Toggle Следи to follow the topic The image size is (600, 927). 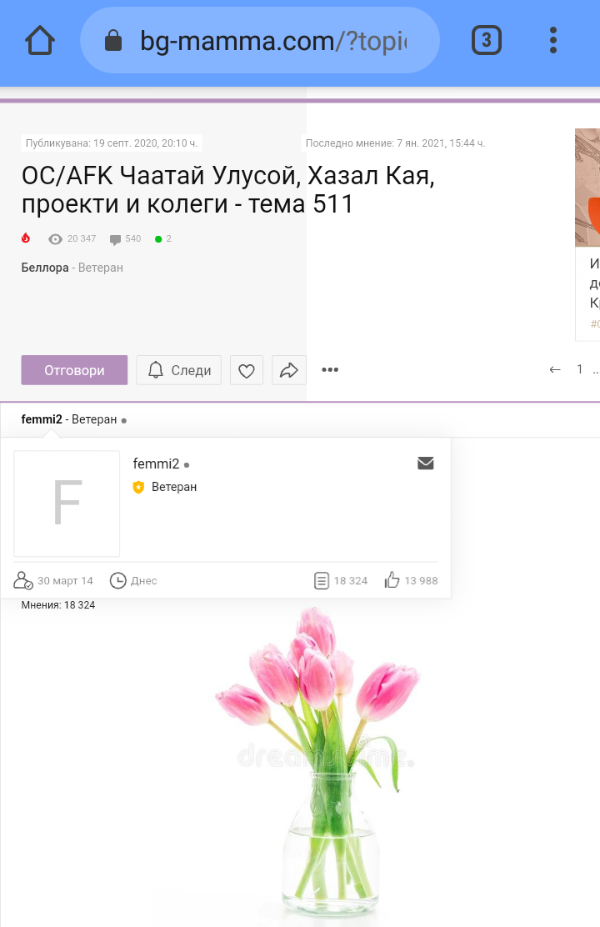pos(179,370)
